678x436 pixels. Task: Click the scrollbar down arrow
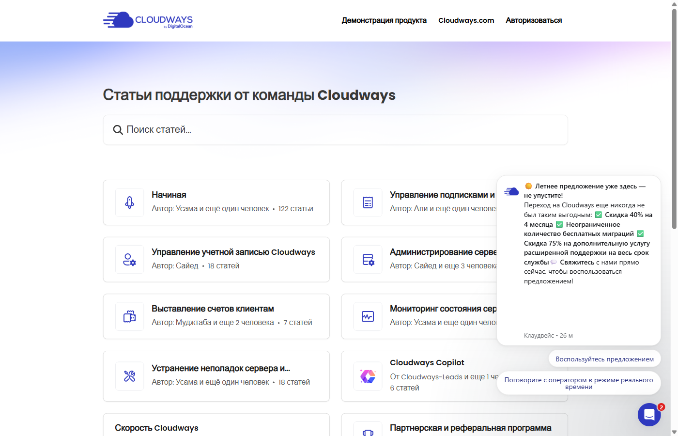pos(674,432)
